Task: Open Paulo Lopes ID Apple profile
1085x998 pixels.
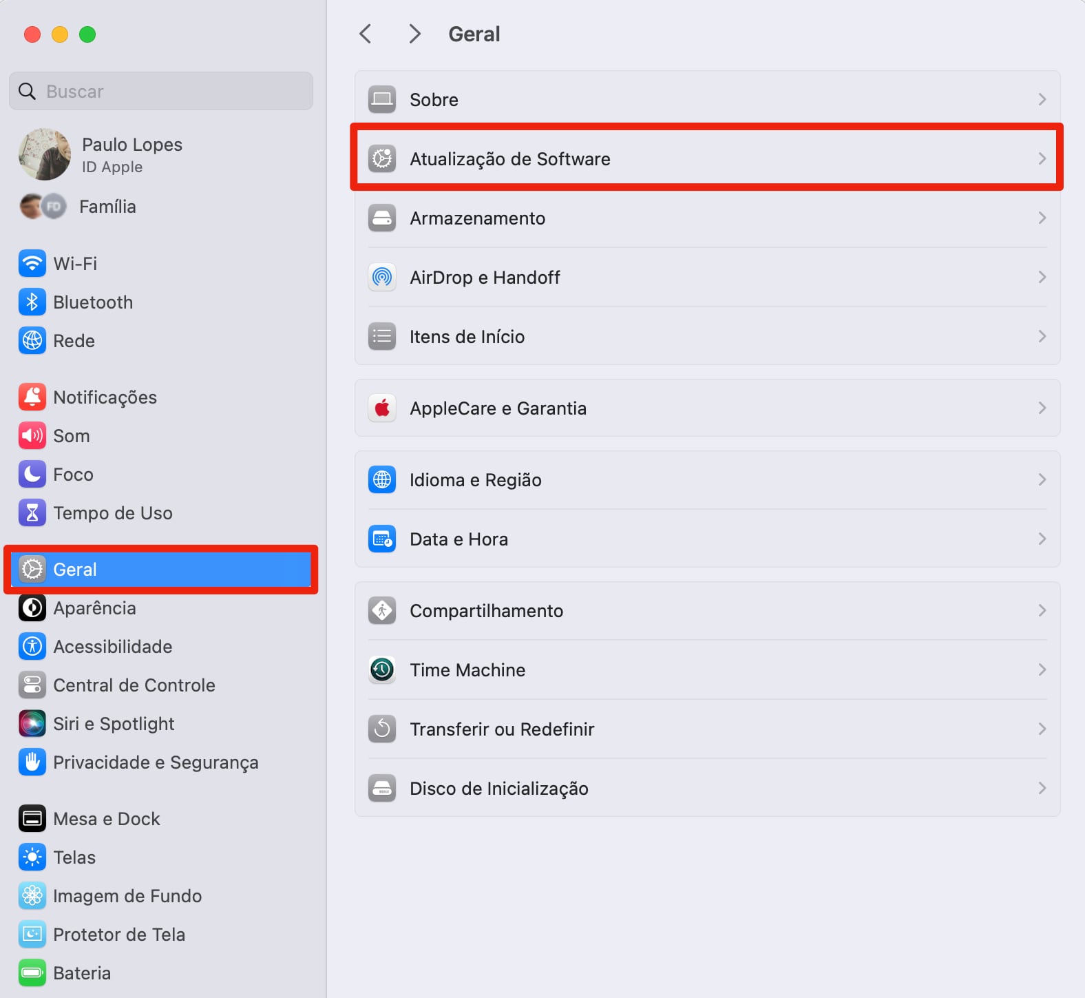Action: coord(131,154)
